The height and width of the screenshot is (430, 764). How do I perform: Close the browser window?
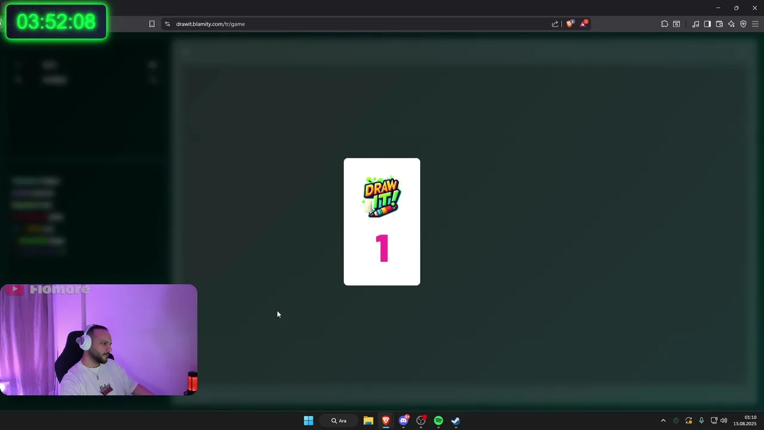(754, 8)
